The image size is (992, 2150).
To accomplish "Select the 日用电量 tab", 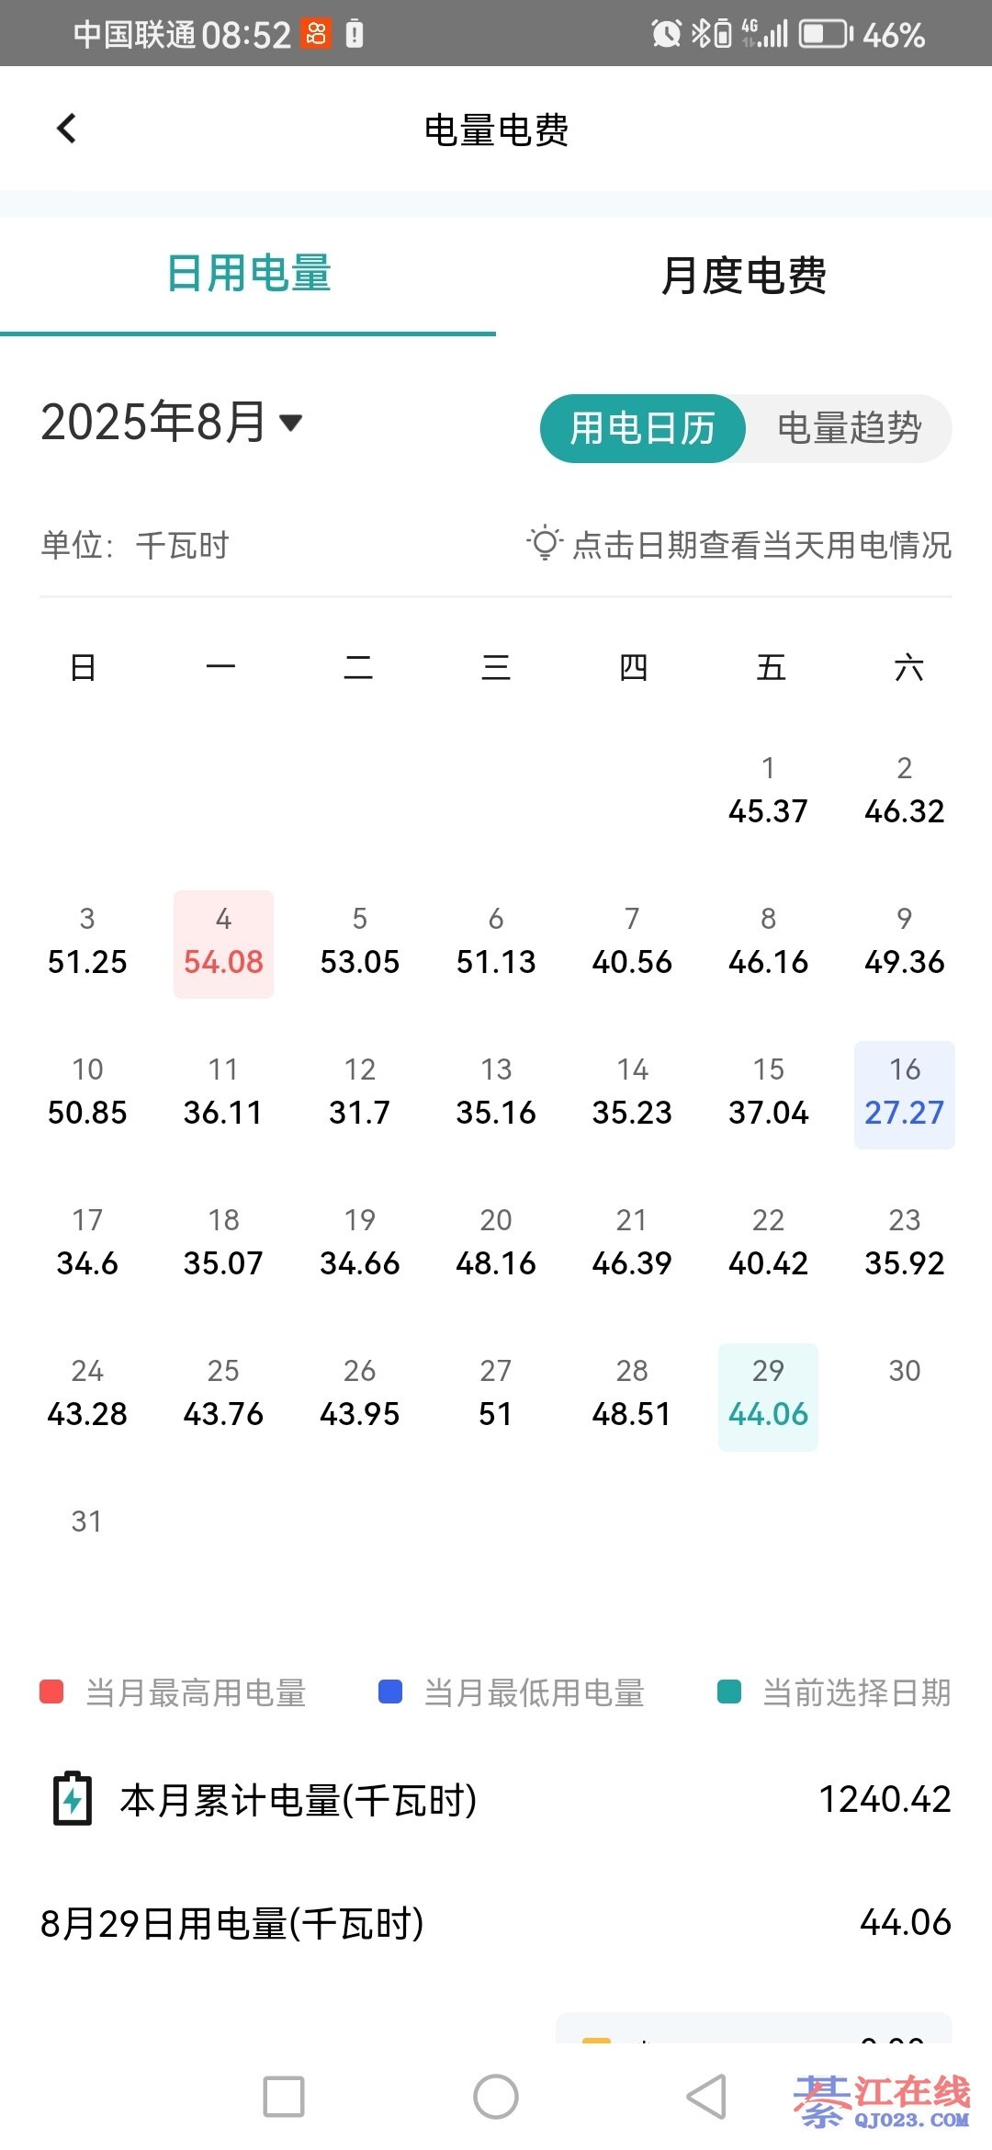I will point(248,274).
